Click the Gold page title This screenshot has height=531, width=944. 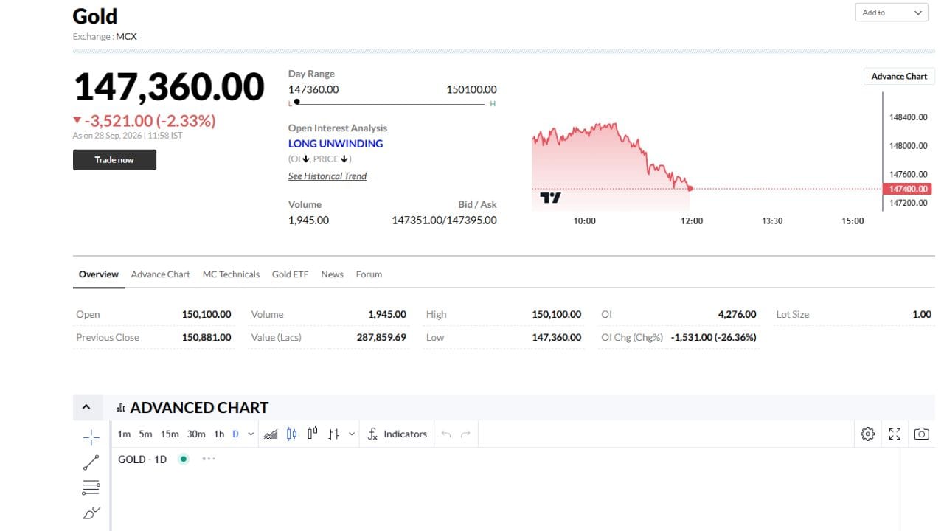coord(95,16)
